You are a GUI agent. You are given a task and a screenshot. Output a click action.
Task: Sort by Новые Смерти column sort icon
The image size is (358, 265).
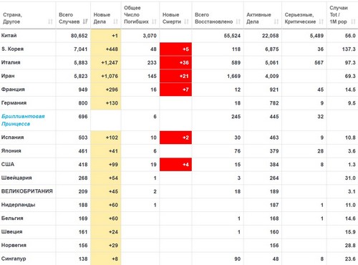[187, 21]
